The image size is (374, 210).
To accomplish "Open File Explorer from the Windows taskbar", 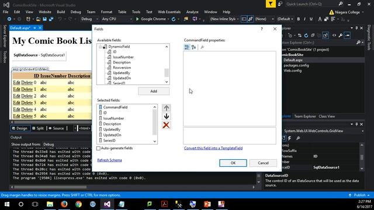I will (x=50, y=204).
